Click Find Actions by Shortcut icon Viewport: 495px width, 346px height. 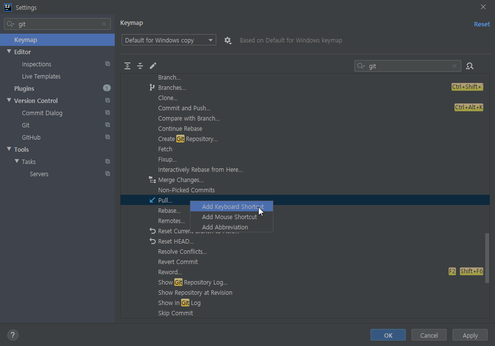tap(470, 66)
